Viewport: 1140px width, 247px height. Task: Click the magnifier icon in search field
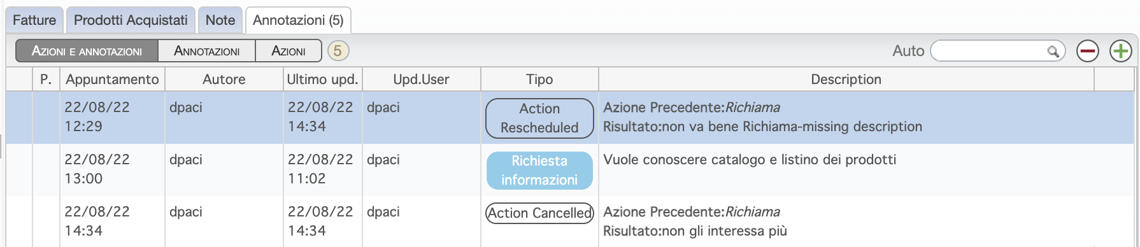pos(1053,51)
